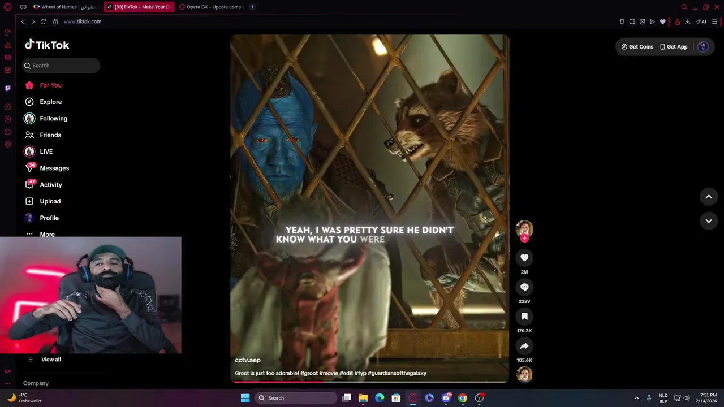Go back in browser

(23, 21)
